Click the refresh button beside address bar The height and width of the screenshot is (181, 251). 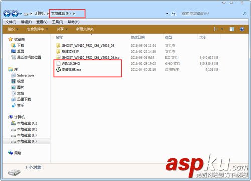click(x=174, y=14)
